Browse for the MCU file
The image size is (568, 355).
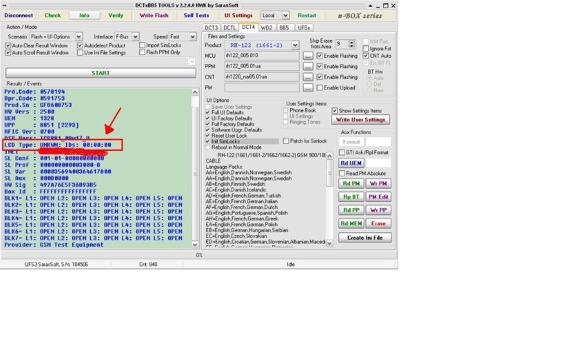tap(308, 56)
